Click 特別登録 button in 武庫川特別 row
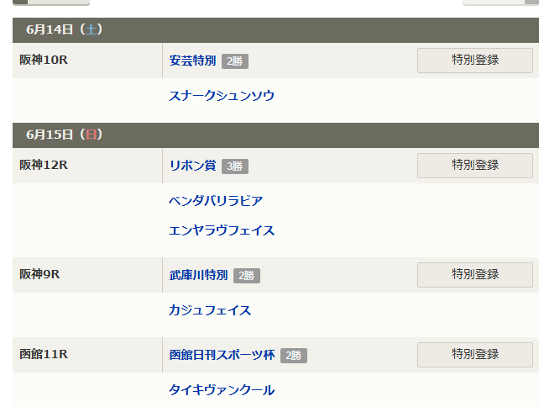 [474, 274]
